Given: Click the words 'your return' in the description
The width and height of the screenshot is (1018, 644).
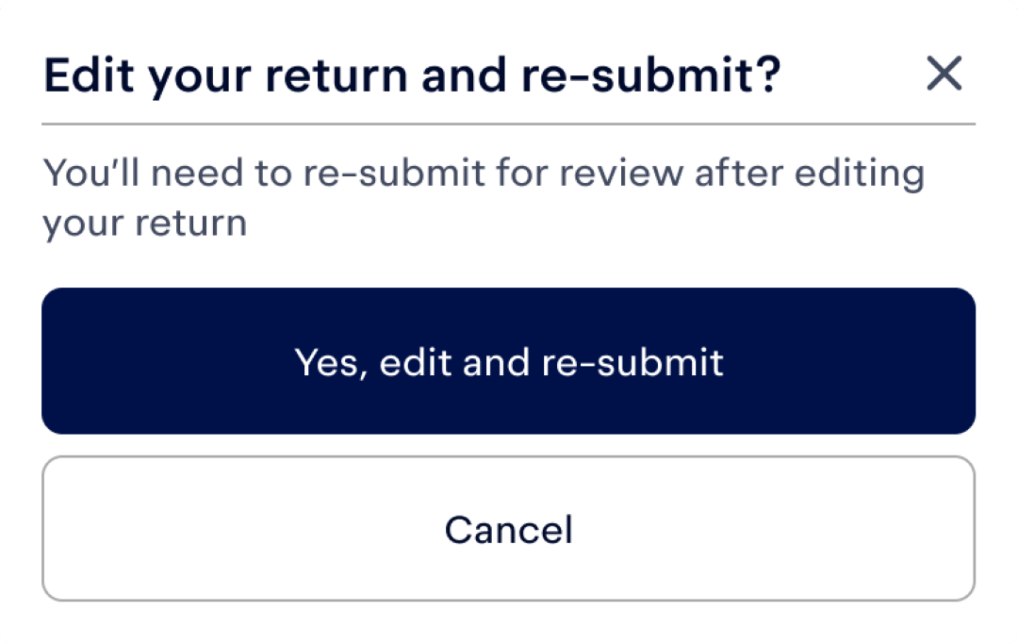Looking at the screenshot, I should 145,224.
